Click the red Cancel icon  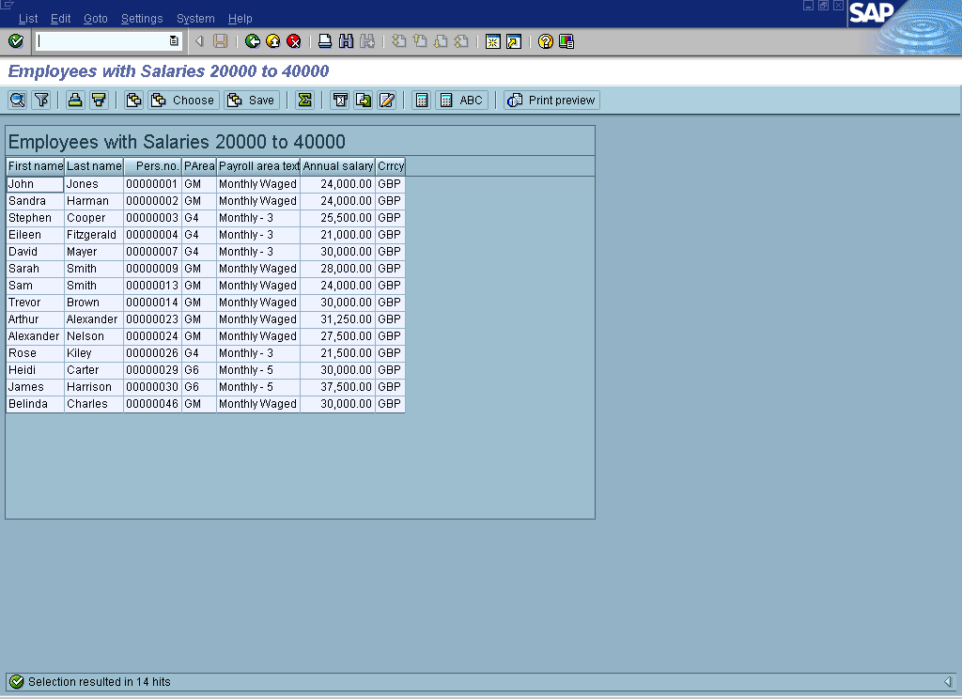[294, 41]
